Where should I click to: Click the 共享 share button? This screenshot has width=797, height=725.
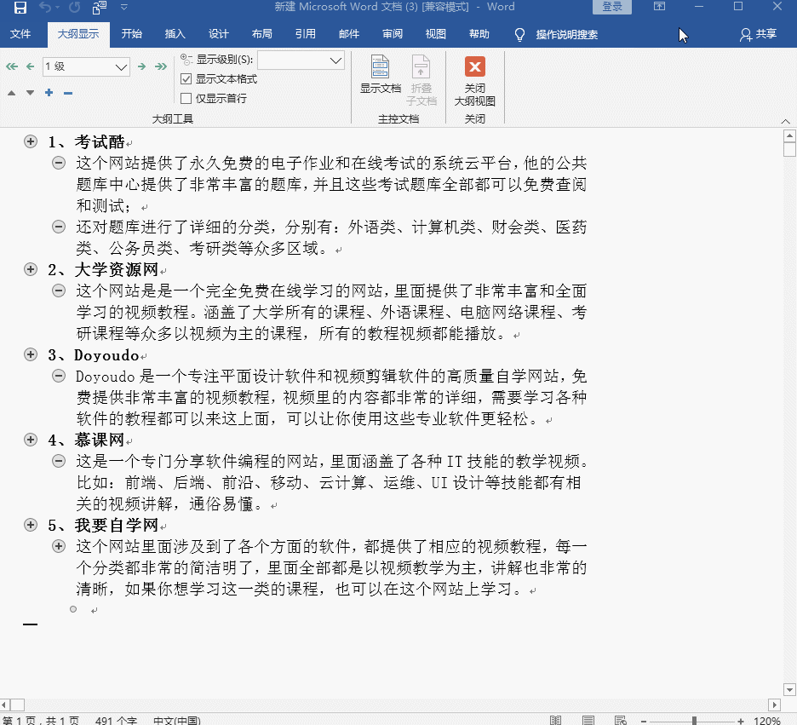tap(758, 34)
